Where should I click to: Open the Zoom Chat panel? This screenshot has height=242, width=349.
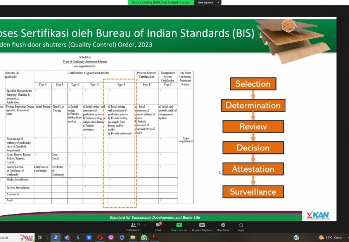click(158, 227)
